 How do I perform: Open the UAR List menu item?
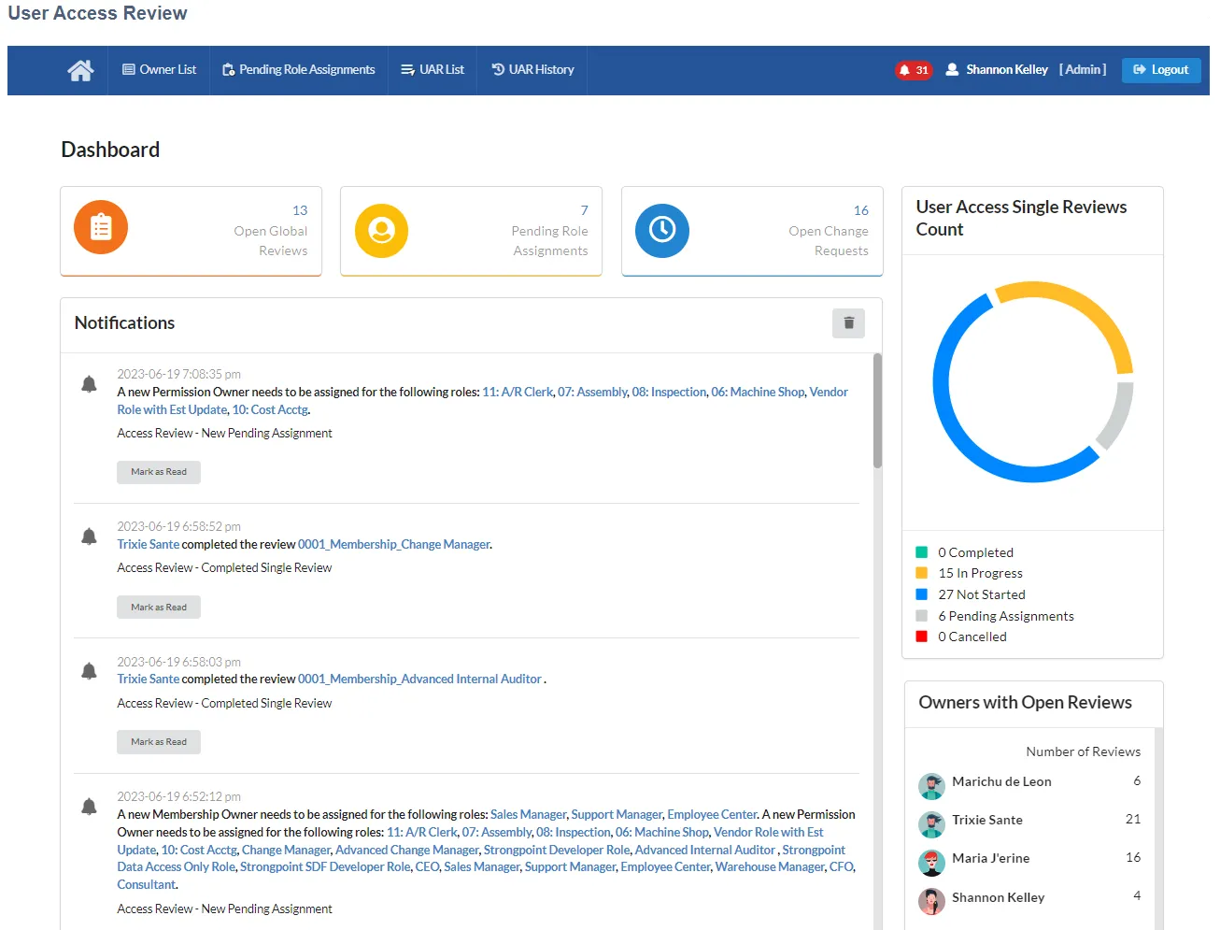[433, 70]
